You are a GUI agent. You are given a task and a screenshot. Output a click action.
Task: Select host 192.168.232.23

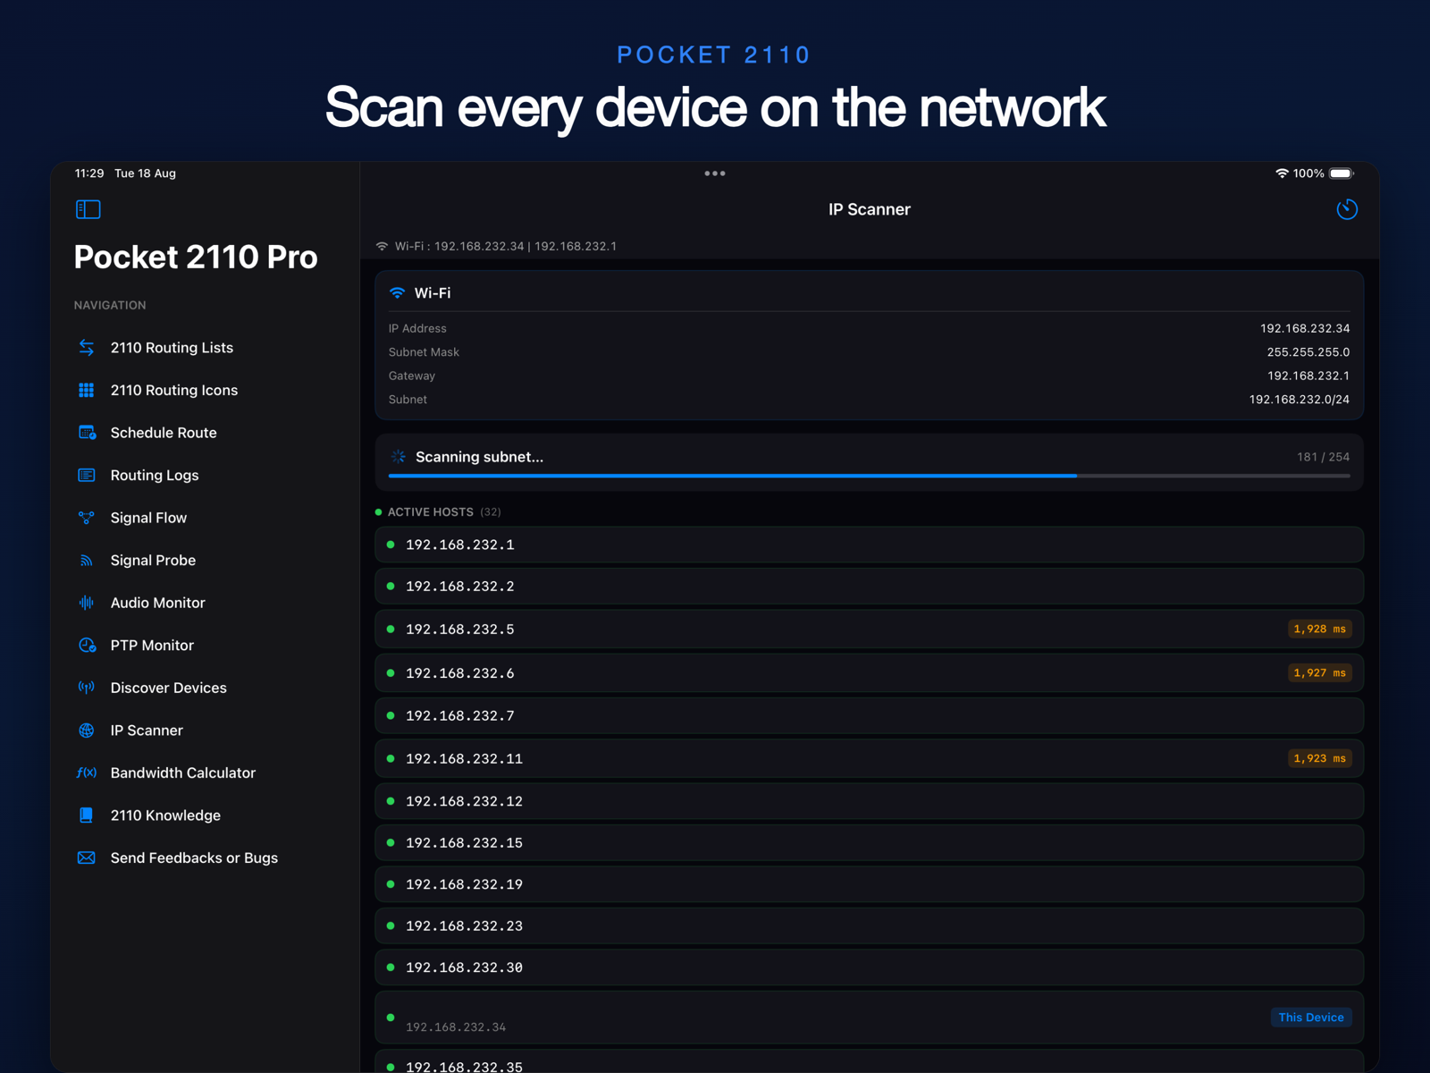(869, 925)
